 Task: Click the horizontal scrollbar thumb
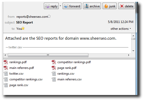(x=48, y=55)
